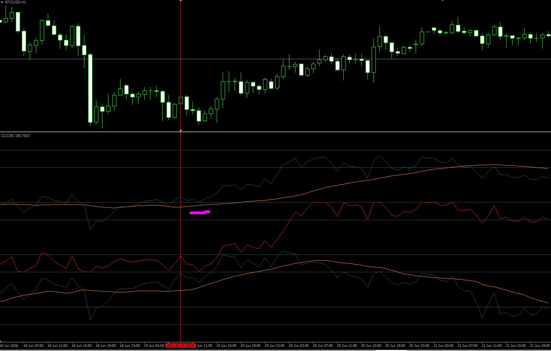Click the 20 Jun 03:00 time label
This screenshot has width=551, height=351.
(298, 345)
